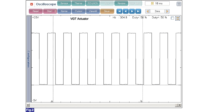The height and width of the screenshot is (112, 208).
Task: Open the Theme tab
Action: [78, 4]
